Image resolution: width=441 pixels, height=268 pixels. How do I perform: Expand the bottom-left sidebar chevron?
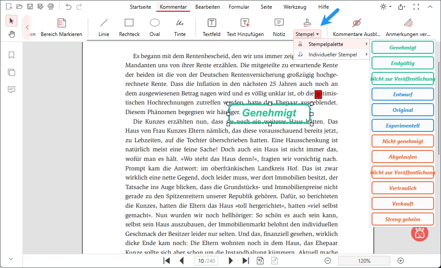11,259
